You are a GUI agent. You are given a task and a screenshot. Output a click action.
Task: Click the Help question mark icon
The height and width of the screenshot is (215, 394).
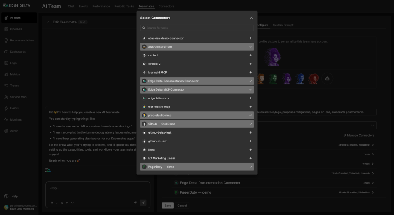pyautogui.click(x=6, y=196)
